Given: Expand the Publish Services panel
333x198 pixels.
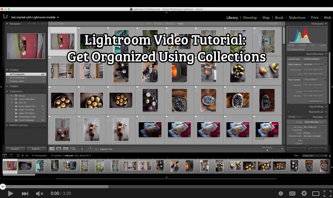Looking at the screenshot, I should coord(7,125).
